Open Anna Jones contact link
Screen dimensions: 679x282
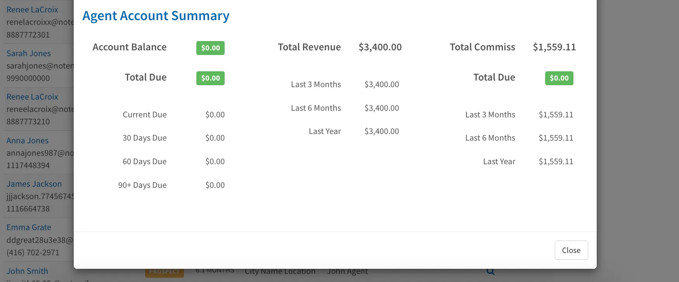click(28, 141)
